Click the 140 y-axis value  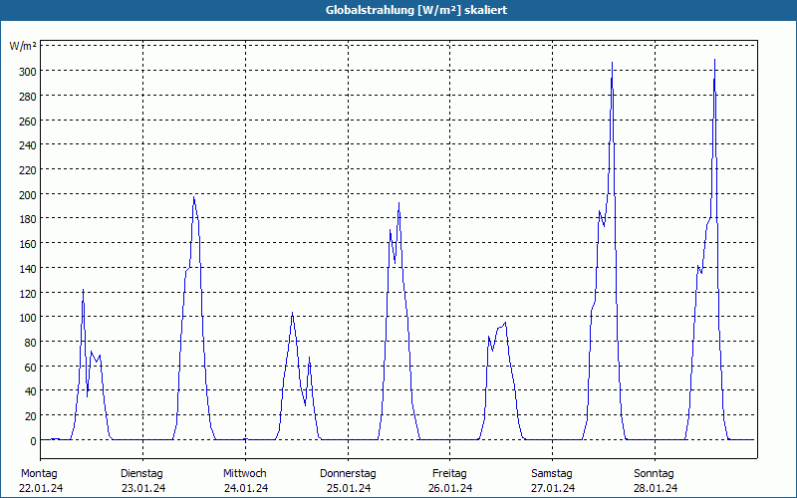(27, 269)
